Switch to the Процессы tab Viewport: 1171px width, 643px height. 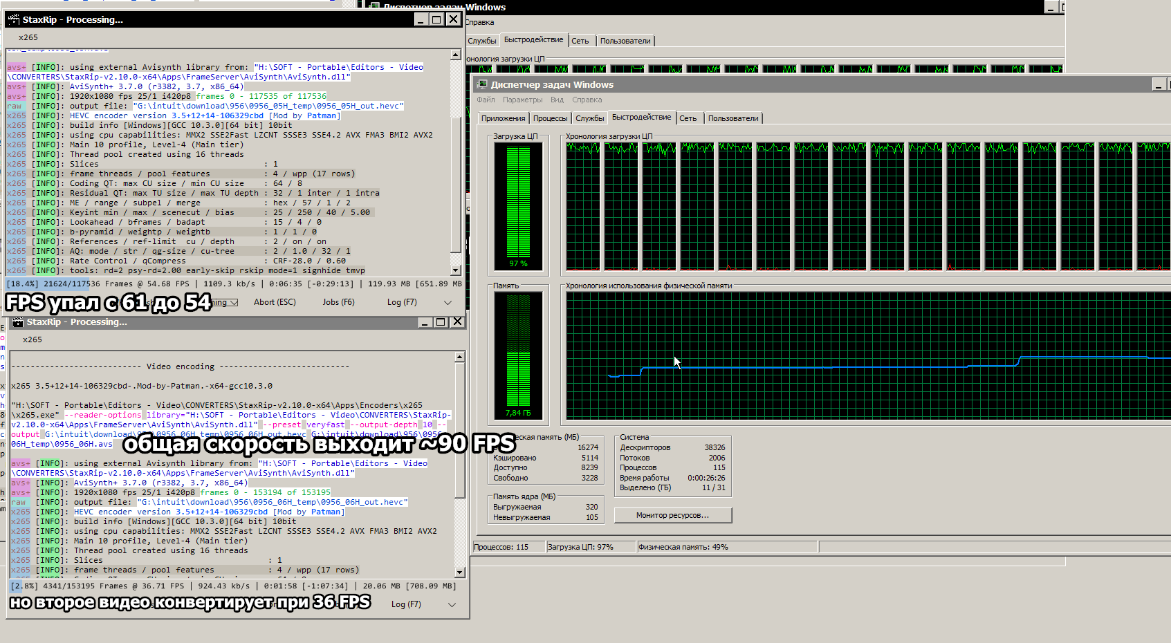pyautogui.click(x=550, y=118)
